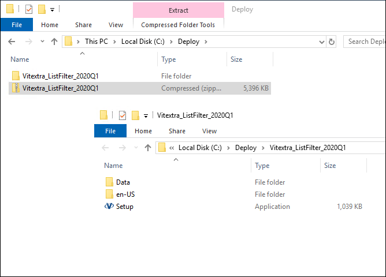The image size is (386, 277).
Task: Click the zipped folder icon
Action: click(16, 88)
